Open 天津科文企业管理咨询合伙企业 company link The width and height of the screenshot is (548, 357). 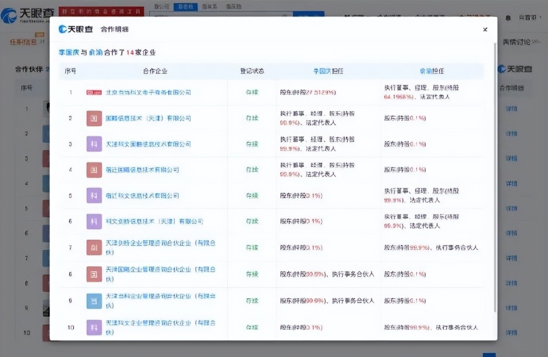[160, 327]
